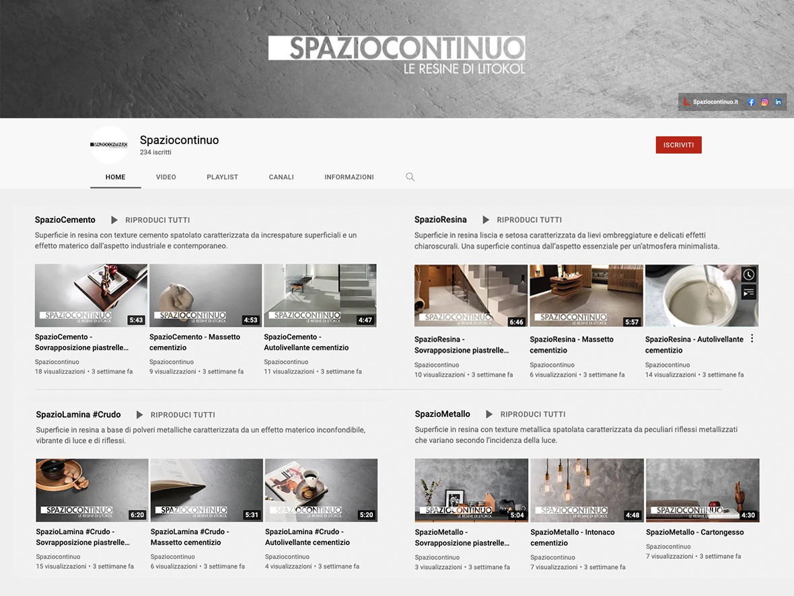
Task: Click title 'SpazioLamina #Crudo - Massetto cementizio'
Action: (190, 537)
